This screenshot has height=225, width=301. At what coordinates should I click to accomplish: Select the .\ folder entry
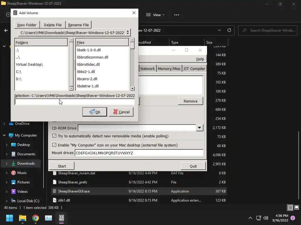pos(17,50)
